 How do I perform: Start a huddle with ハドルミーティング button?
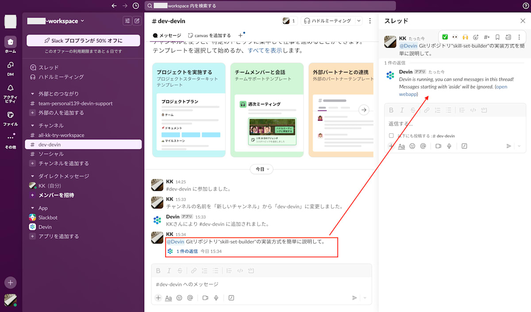pos(328,21)
